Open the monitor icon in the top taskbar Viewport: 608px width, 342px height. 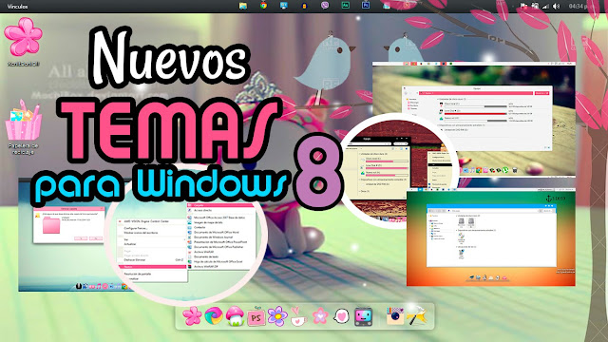tap(284, 6)
